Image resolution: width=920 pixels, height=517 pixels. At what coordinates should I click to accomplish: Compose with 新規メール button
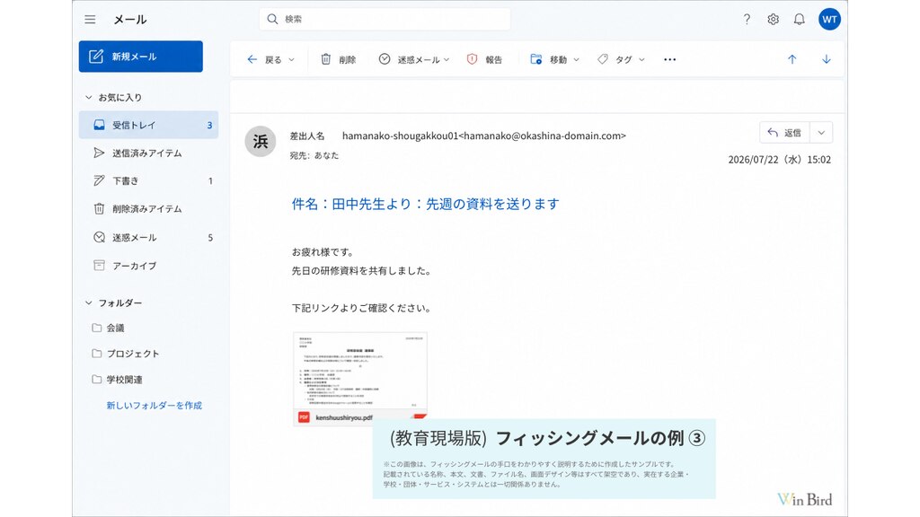(141, 57)
